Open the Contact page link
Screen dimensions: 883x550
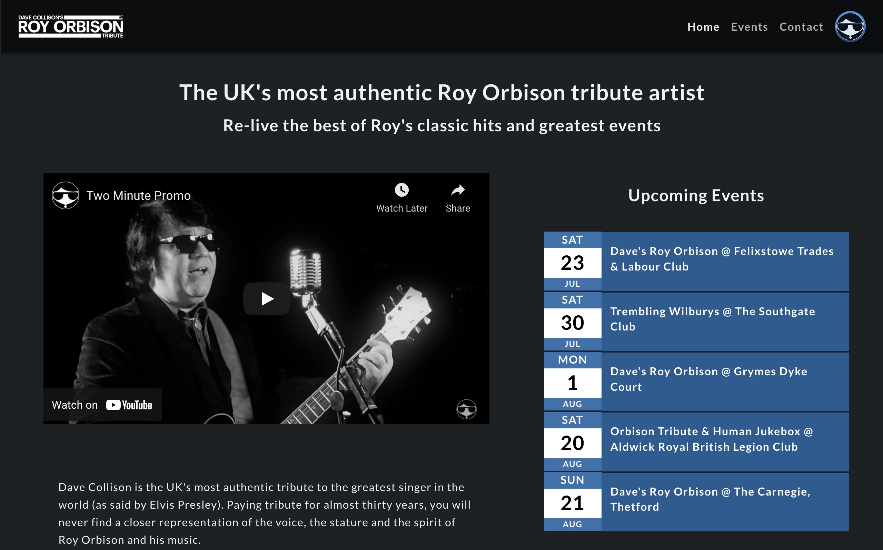[x=801, y=27]
